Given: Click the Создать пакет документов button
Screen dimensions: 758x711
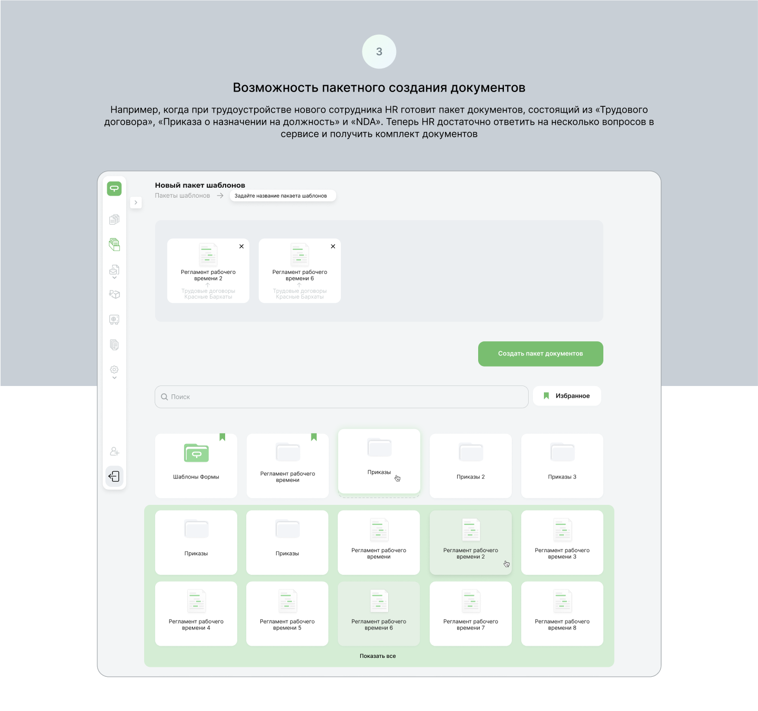Looking at the screenshot, I should pyautogui.click(x=541, y=354).
